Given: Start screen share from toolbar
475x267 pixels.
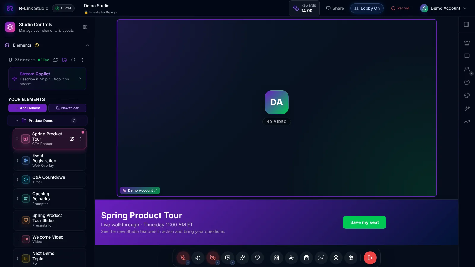Looking at the screenshot, I should pyautogui.click(x=228, y=258).
